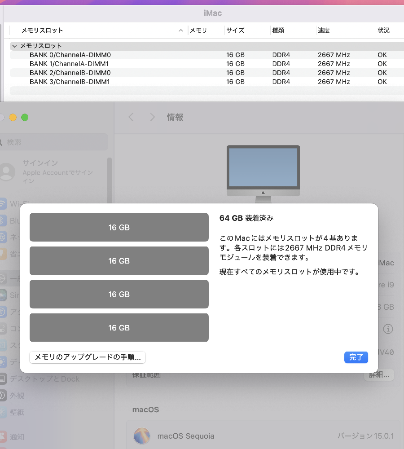Open 壁紙 in the Settings sidebar
The width and height of the screenshot is (404, 449).
[17, 412]
